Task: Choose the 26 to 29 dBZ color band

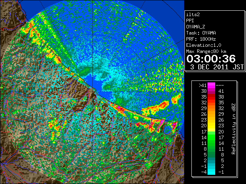Action: pyautogui.click(x=211, y=114)
